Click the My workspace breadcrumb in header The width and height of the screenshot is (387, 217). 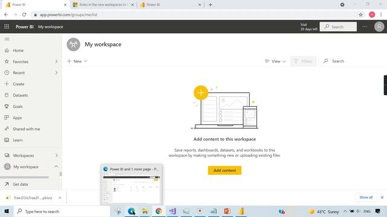tap(51, 27)
